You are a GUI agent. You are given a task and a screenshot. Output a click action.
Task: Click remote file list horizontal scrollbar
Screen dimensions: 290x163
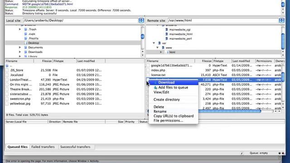pyautogui.click(x=229, y=111)
